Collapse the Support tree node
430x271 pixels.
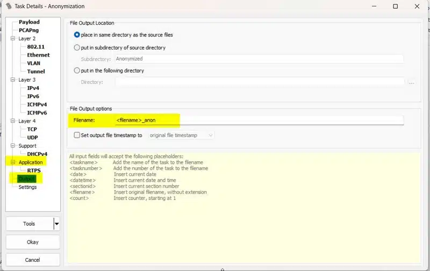[x=12, y=146]
